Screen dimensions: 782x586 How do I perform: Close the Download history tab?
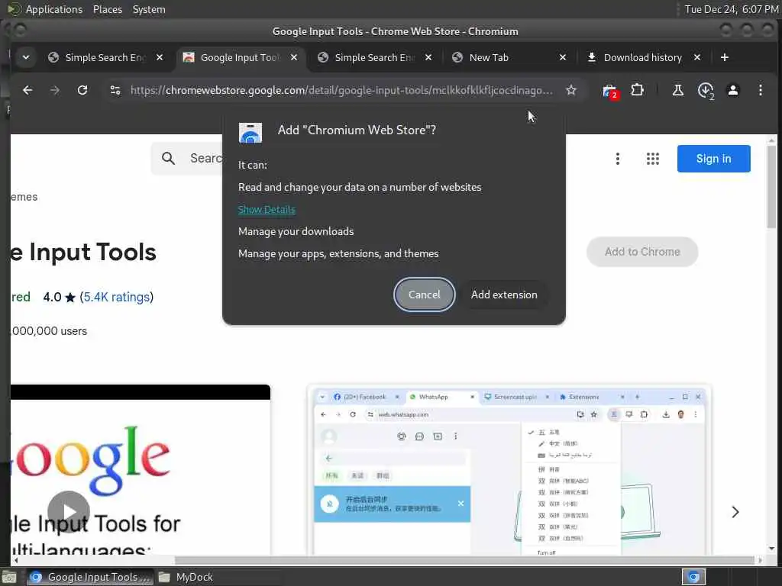697,57
